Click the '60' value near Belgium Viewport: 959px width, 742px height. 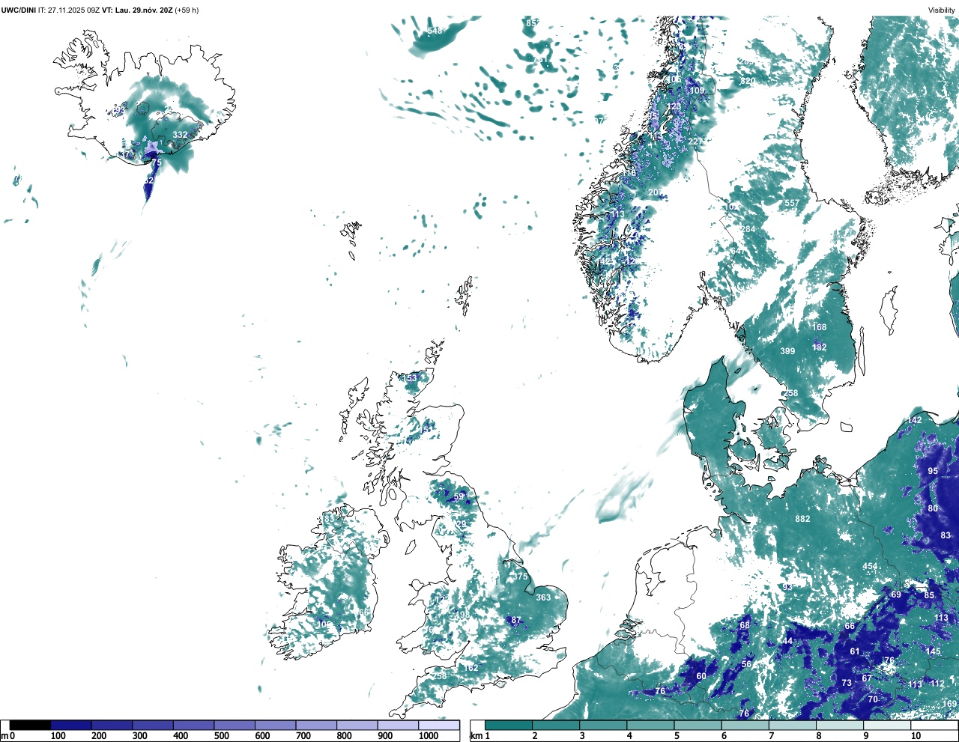coord(701,676)
